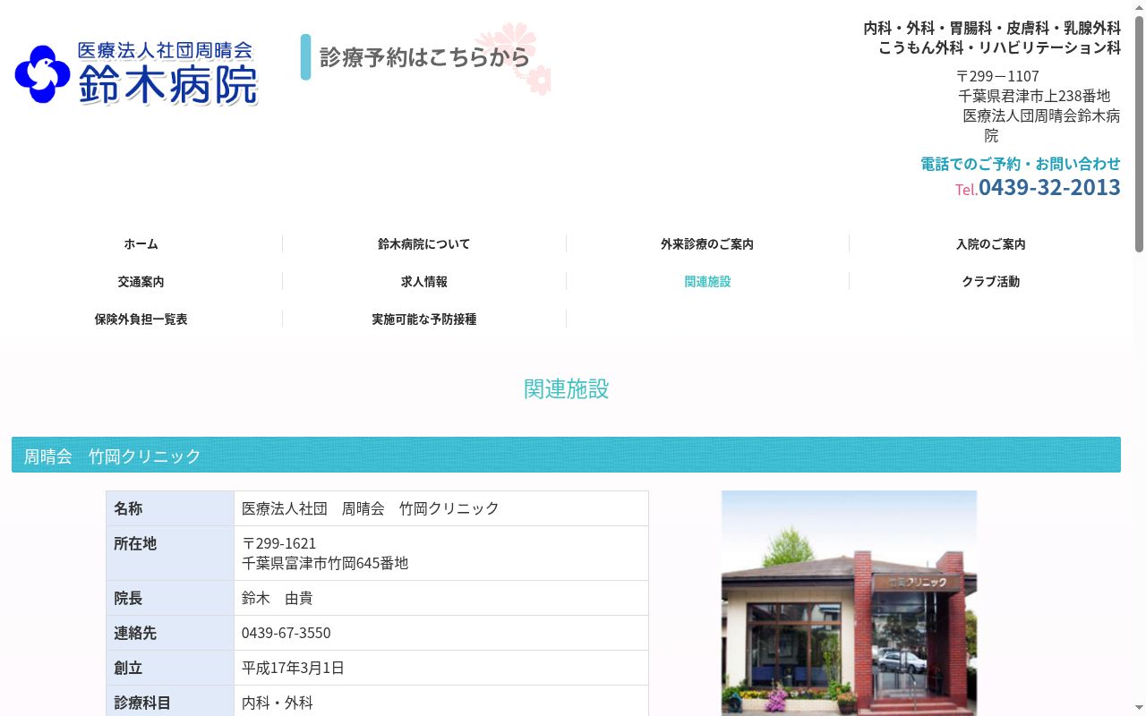Select the highlighted 関連施設 menu item
Screen dimensions: 1146x716
[x=707, y=281]
